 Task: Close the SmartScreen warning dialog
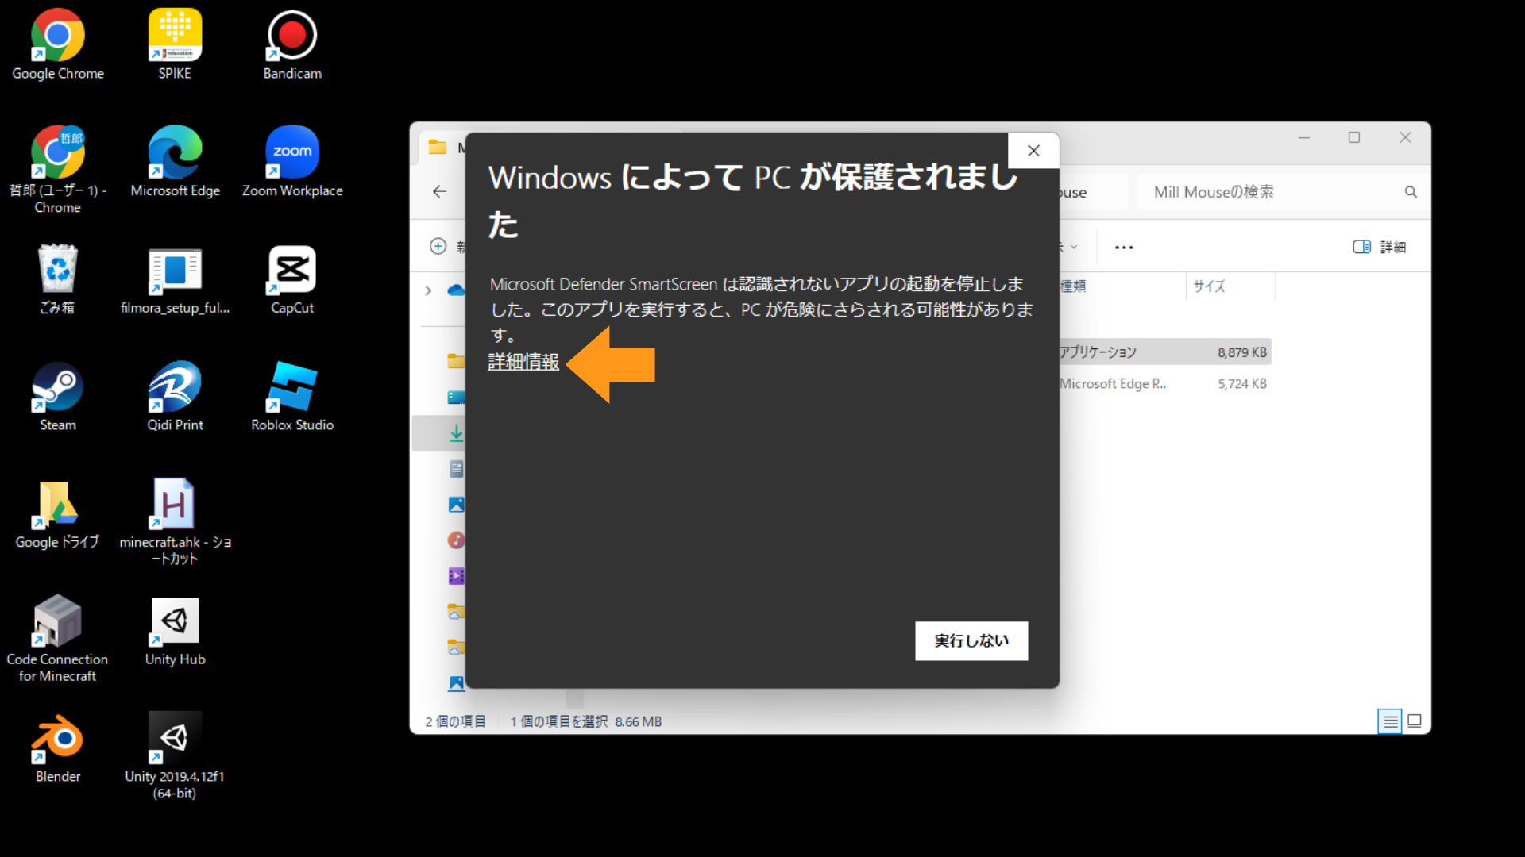[1033, 151]
